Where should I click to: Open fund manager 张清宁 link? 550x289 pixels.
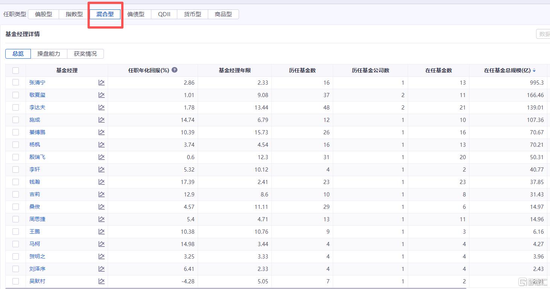click(x=37, y=82)
